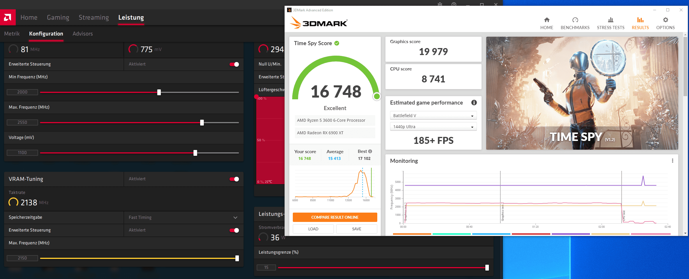Open Stress Tests icon in 3DMark

(x=611, y=20)
